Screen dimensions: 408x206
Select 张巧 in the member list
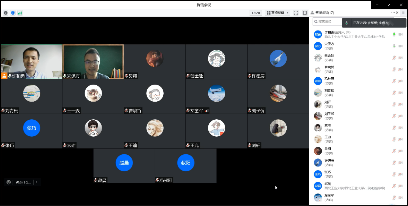click(327, 174)
